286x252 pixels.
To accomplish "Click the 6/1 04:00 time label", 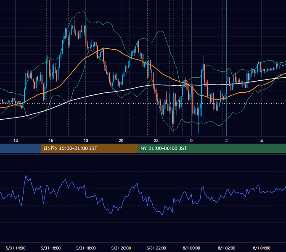I will tap(262, 248).
